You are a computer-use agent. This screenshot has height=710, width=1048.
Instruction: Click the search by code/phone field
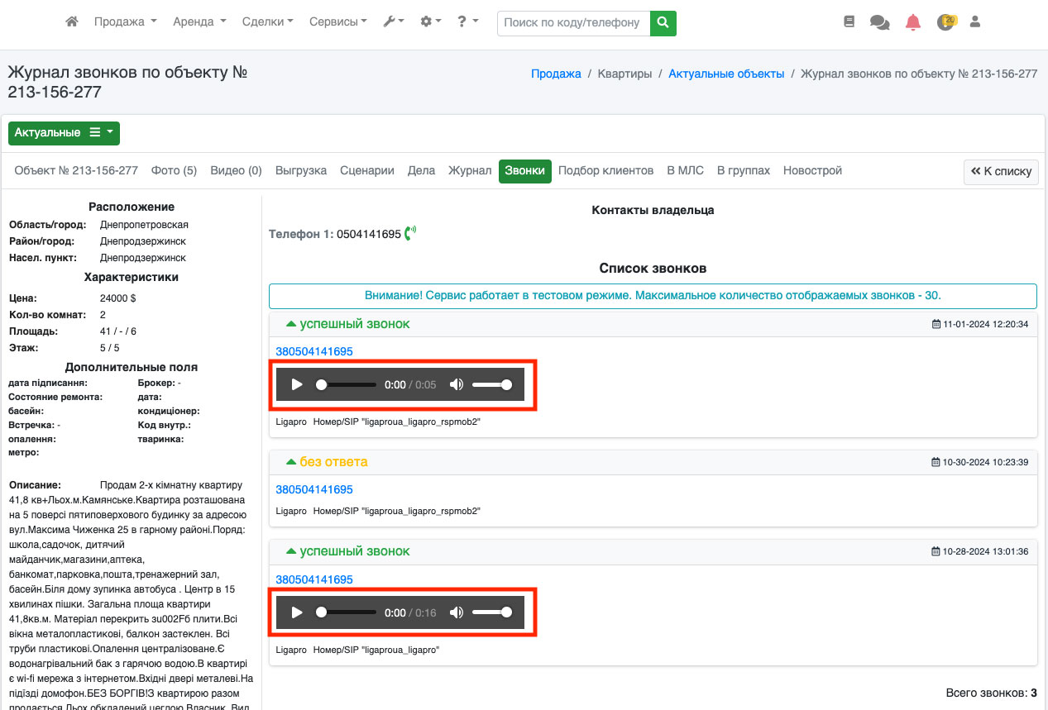point(572,23)
